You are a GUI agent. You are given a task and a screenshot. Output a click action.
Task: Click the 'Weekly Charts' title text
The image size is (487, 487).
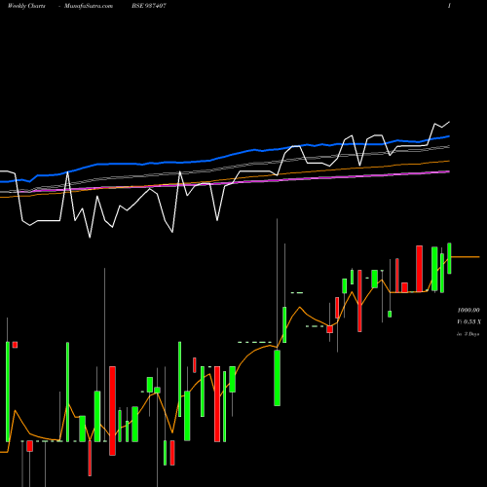point(26,6)
